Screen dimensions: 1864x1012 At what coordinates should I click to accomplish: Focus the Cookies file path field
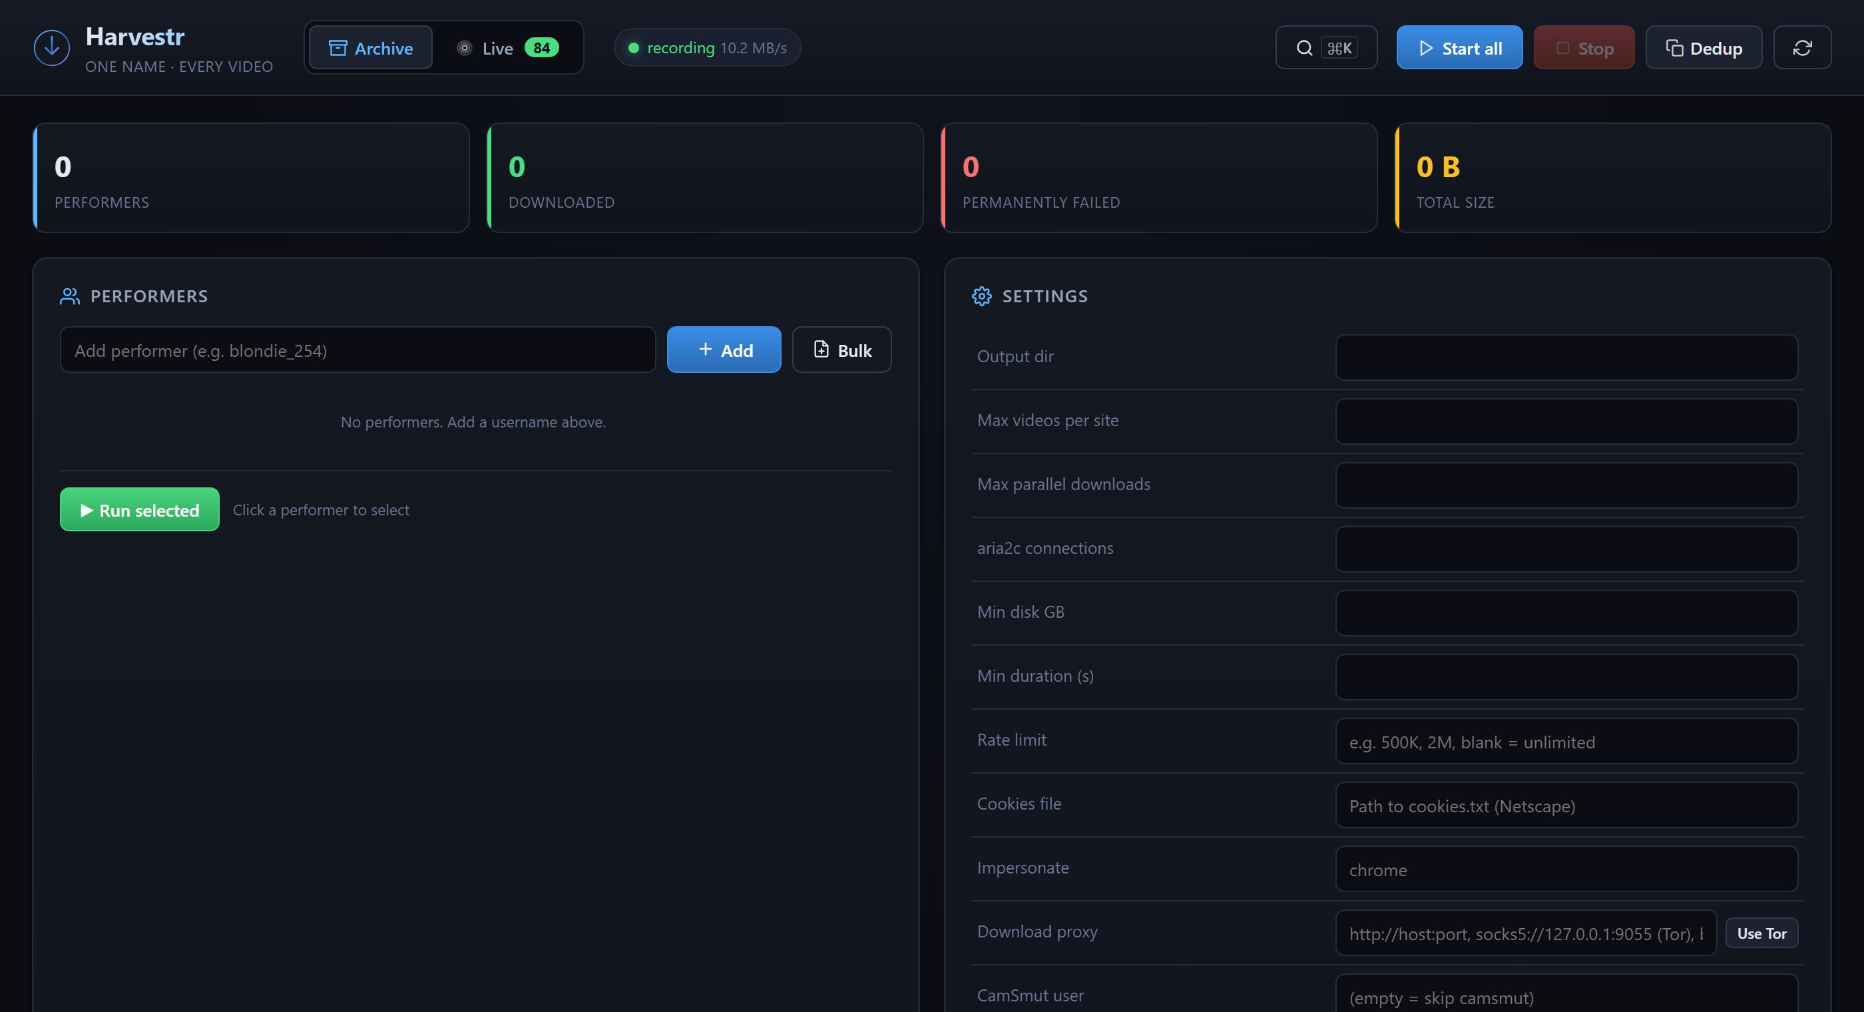click(1566, 804)
